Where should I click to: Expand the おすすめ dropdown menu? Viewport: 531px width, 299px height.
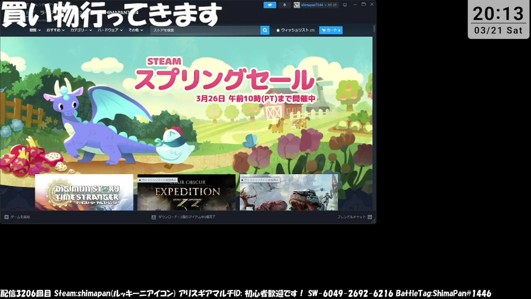(56, 30)
